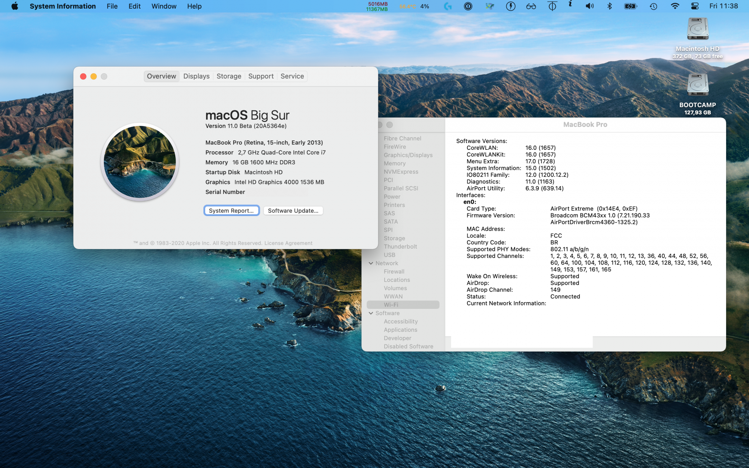Select WWAN under Network

(393, 296)
